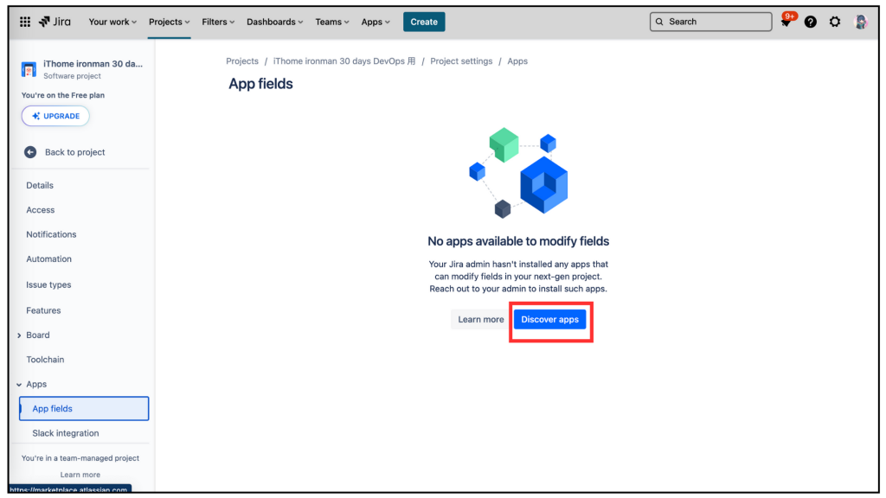Open the Teams dropdown
This screenshot has width=886, height=498.
click(332, 22)
